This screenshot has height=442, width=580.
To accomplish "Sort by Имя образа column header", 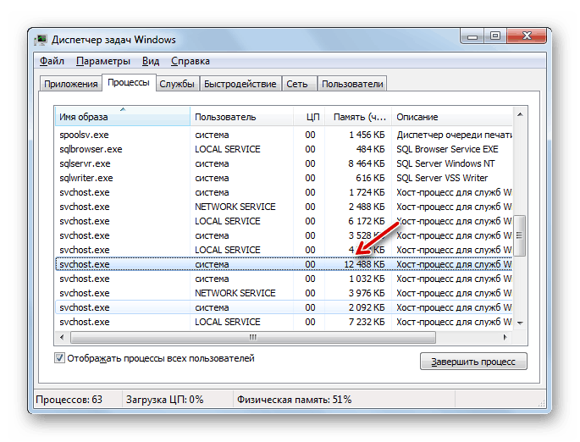I will coord(123,117).
